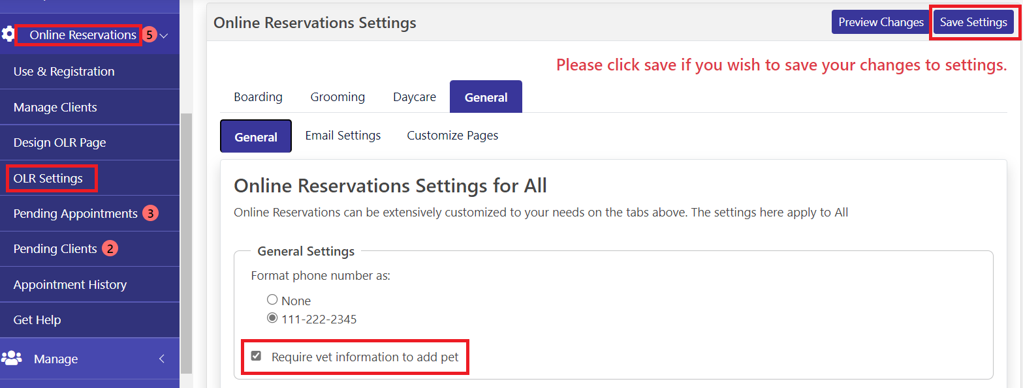The image size is (1023, 388).
Task: Click the gear icon beside Online Reservations
Action: point(8,35)
